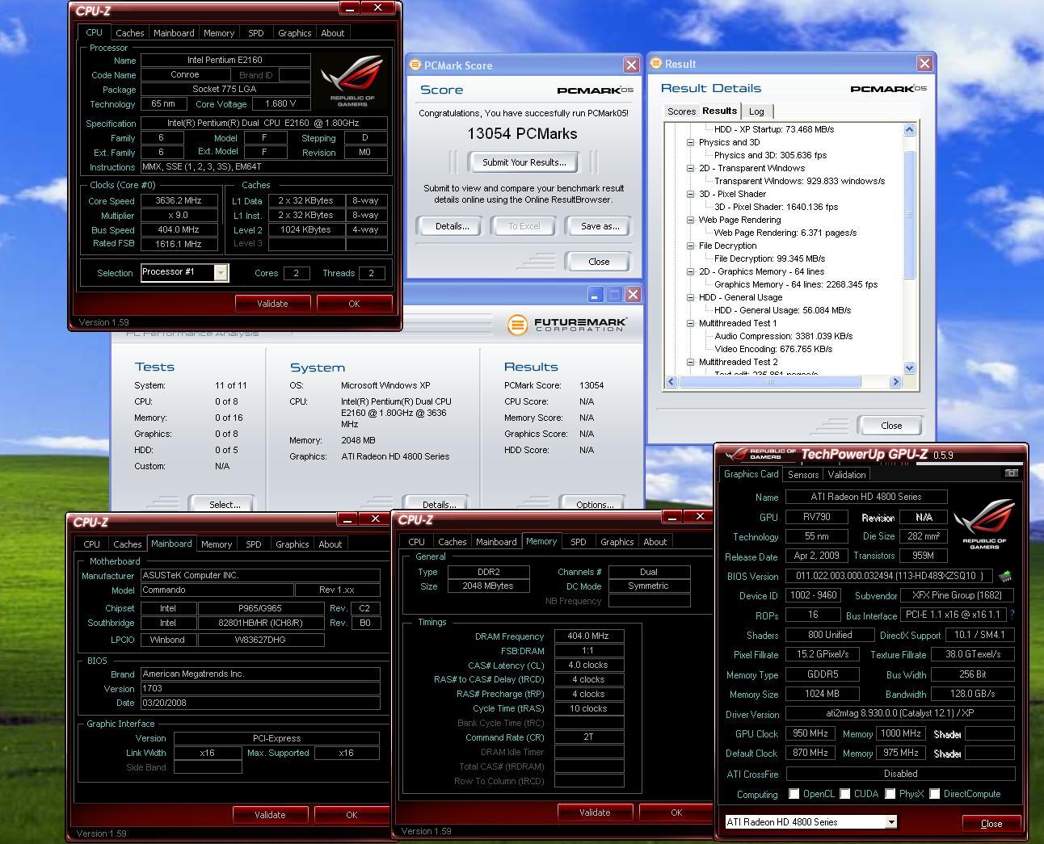Open the ATI Radeon HD 4800 Series dropdown
The height and width of the screenshot is (844, 1044).
890,822
